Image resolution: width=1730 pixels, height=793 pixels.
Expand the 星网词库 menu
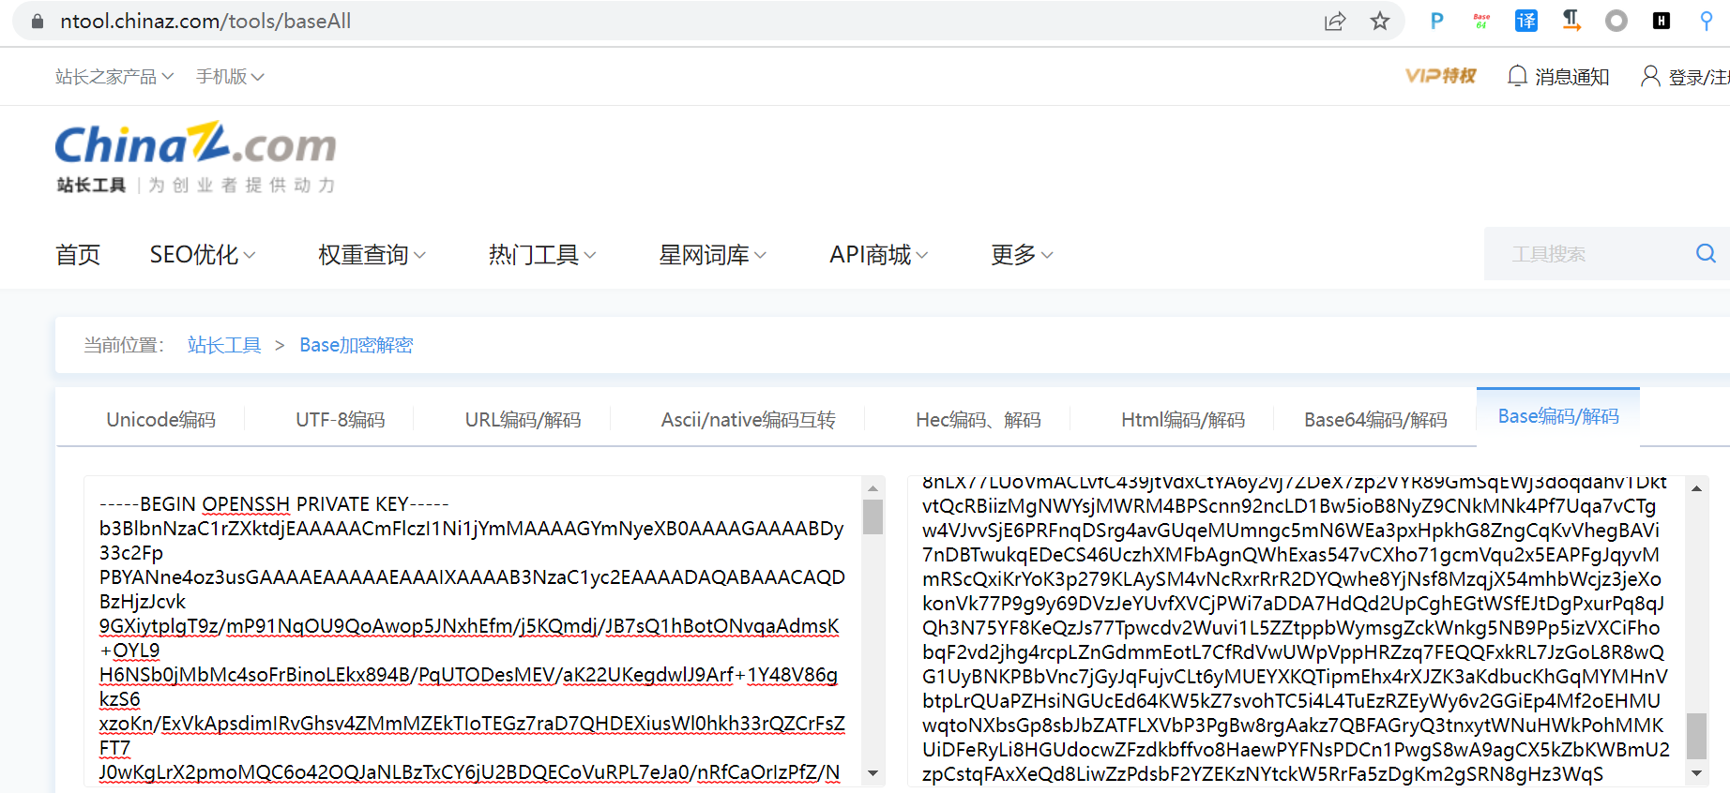tap(713, 254)
